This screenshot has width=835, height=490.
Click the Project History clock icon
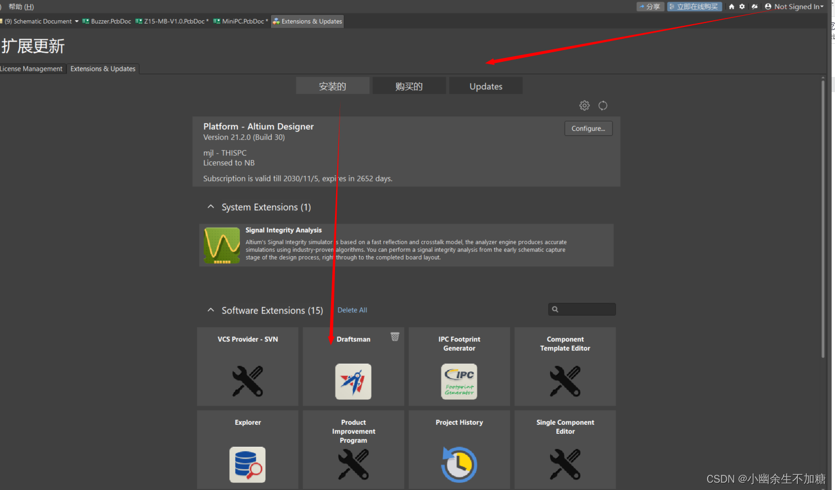tap(459, 464)
